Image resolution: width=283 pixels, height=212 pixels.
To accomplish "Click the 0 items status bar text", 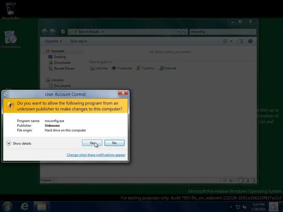I will coord(46,180).
